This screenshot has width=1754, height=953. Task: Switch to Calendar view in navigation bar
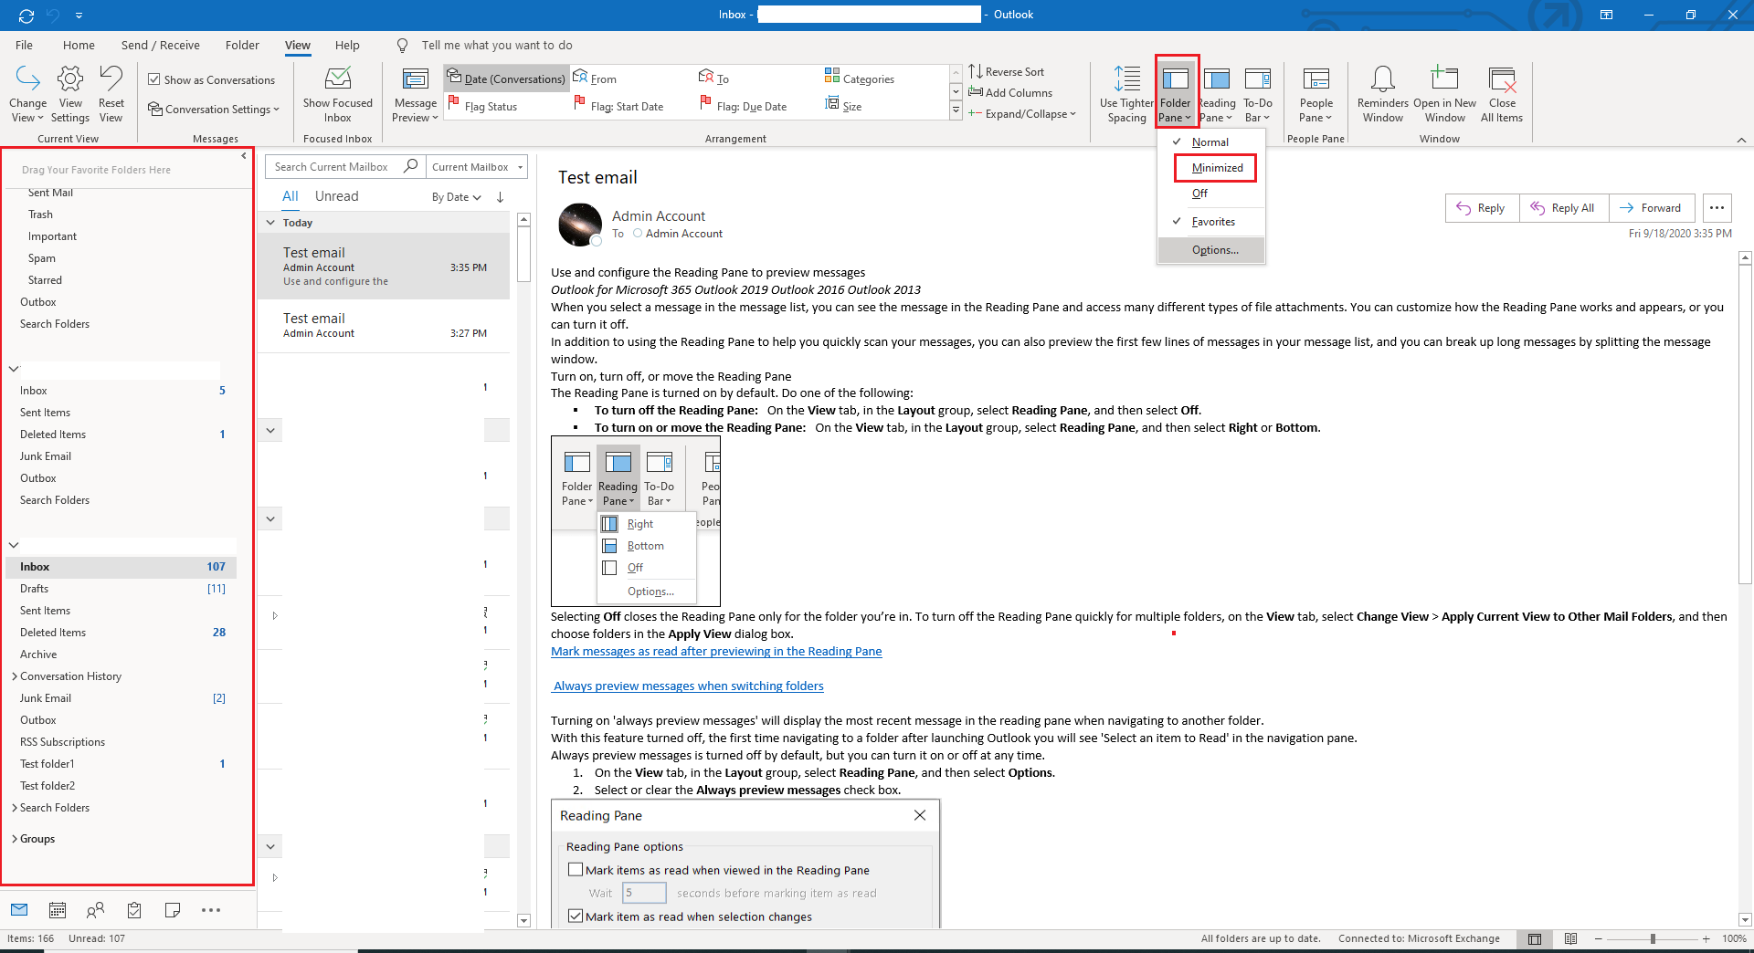tap(58, 910)
